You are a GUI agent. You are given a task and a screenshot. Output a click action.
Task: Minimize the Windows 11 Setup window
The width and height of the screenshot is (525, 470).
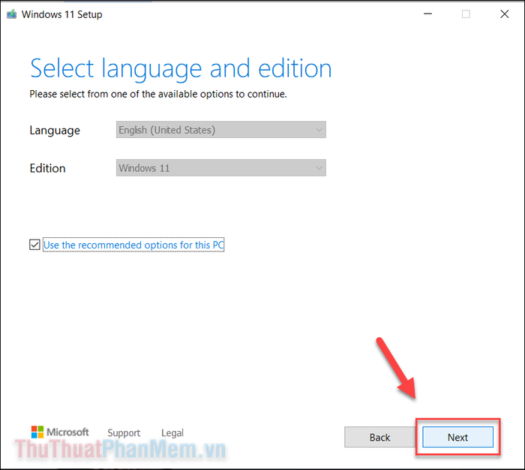428,14
